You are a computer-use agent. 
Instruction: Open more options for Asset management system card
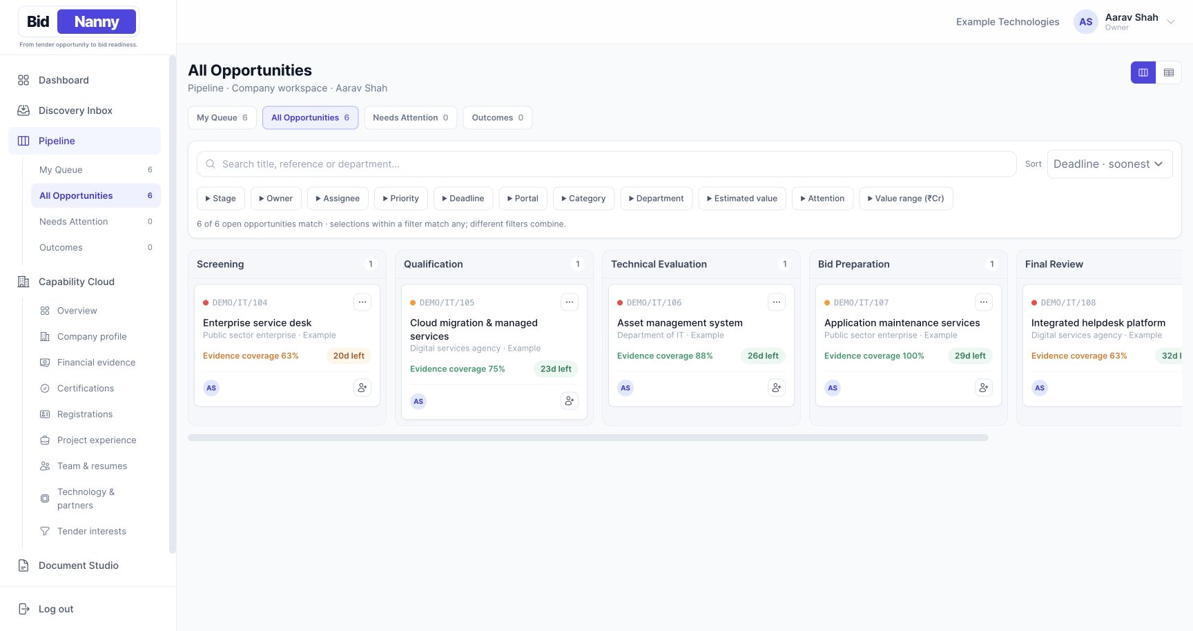pyautogui.click(x=777, y=302)
